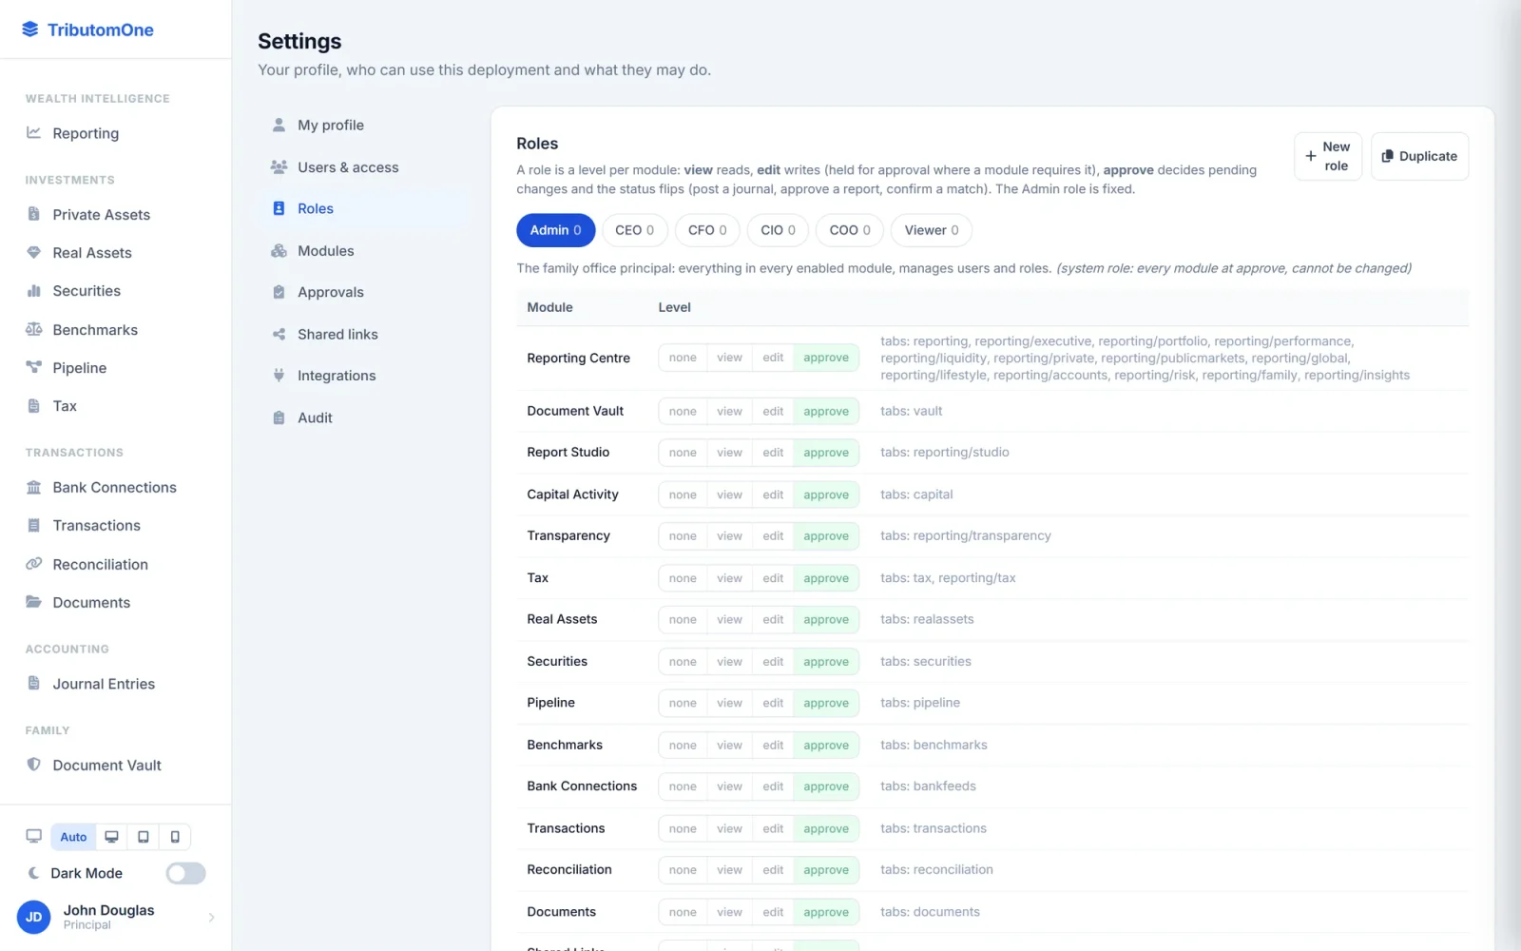Screen dimensions: 1521x951
Task: Click the Real Assets diamond icon
Action: pos(33,252)
